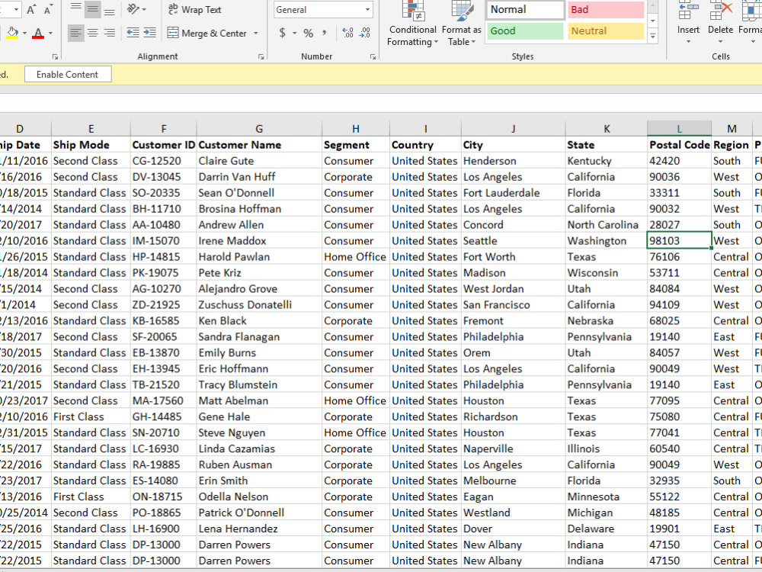
Task: Expand the Orientation dropdown arrow
Action: click(144, 9)
